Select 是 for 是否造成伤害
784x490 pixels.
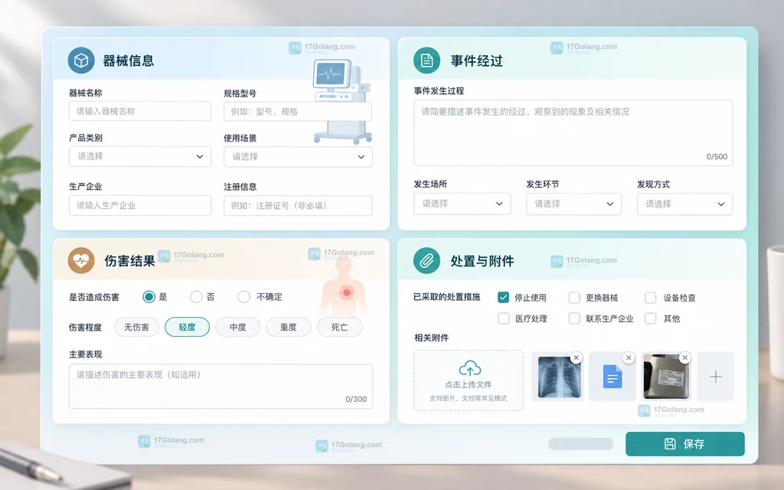point(149,296)
